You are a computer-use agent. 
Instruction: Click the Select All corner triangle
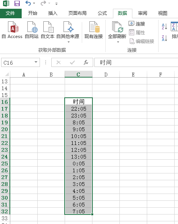6,75
